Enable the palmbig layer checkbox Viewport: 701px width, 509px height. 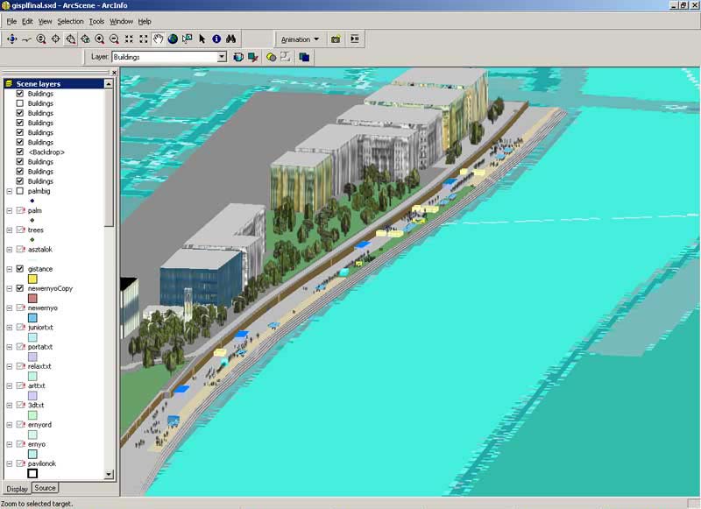(x=20, y=191)
